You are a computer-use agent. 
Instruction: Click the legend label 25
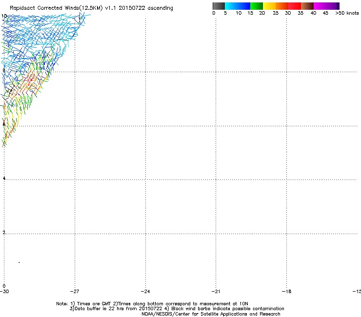click(276, 13)
